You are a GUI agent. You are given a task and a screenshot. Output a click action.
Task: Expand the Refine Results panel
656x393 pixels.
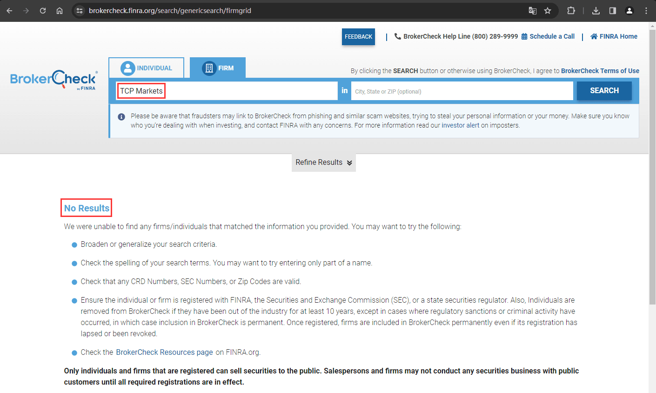click(x=324, y=163)
